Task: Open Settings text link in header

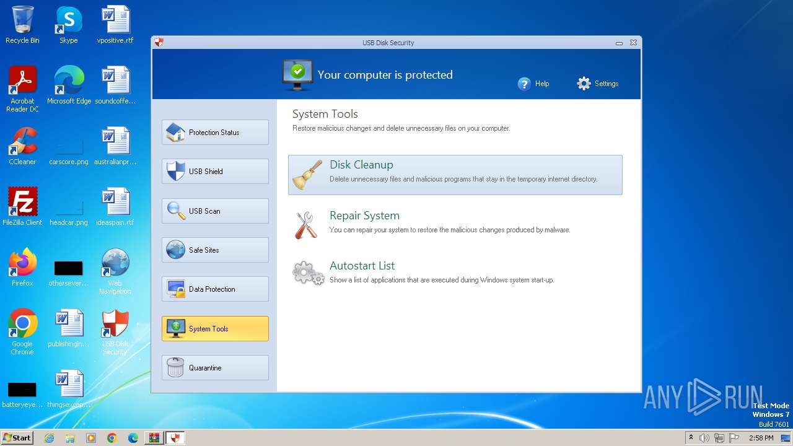Action: click(x=607, y=84)
